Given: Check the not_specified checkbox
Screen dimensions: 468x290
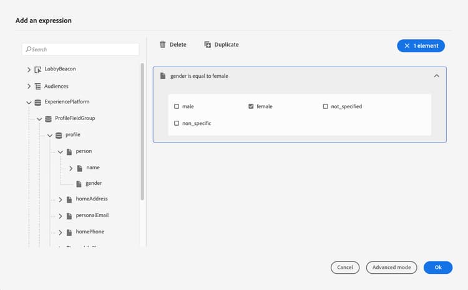Looking at the screenshot, I should pyautogui.click(x=325, y=106).
